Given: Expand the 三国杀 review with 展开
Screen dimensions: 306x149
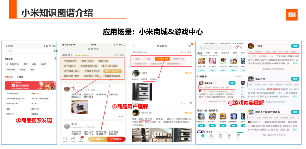Looking at the screenshot, I should coord(295,64).
